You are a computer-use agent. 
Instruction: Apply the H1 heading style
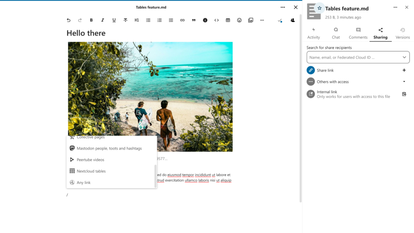[x=137, y=20]
